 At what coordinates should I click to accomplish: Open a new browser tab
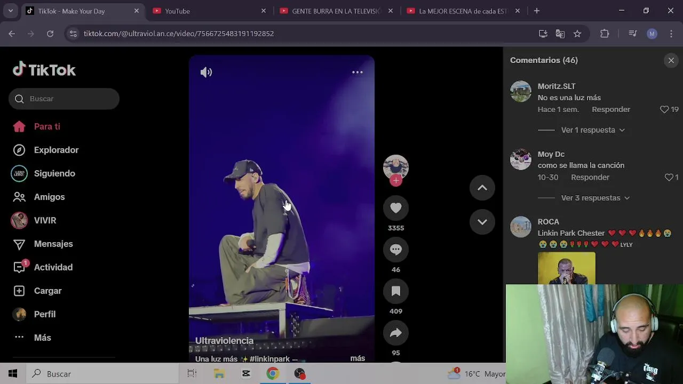pos(537,11)
